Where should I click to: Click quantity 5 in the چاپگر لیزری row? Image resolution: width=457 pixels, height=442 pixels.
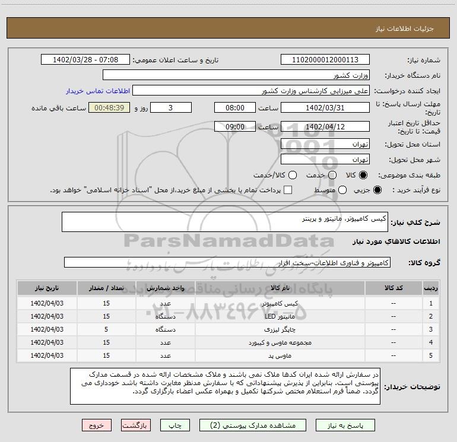click(106, 329)
